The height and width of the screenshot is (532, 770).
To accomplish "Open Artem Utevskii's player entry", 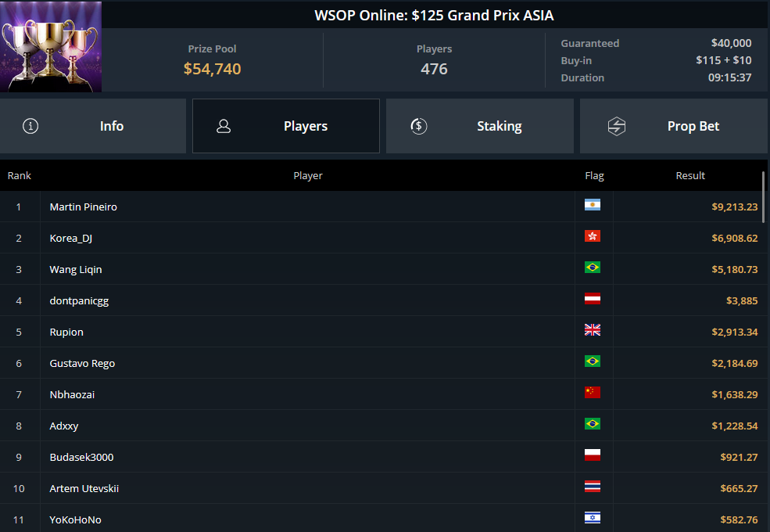I will [x=84, y=488].
